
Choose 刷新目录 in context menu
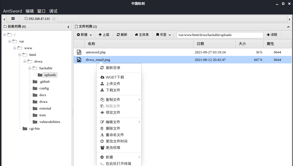point(119,68)
